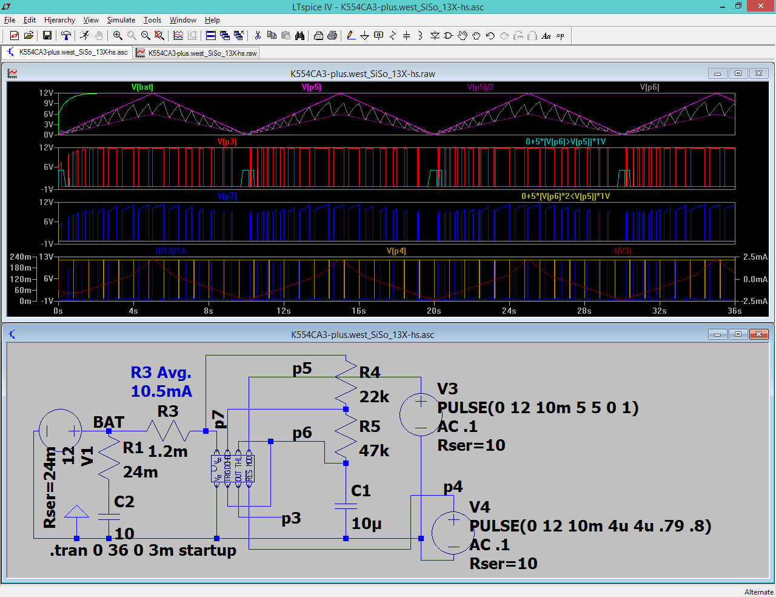
Task: Open the Tools menu
Action: (x=152, y=20)
